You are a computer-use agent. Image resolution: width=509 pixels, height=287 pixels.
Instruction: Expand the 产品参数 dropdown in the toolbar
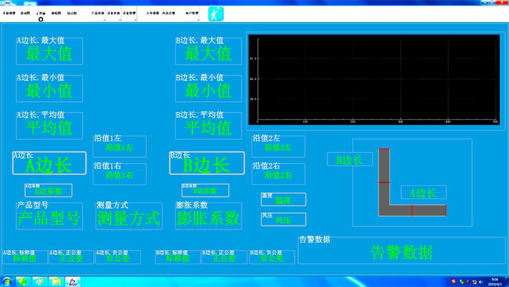pos(98,13)
